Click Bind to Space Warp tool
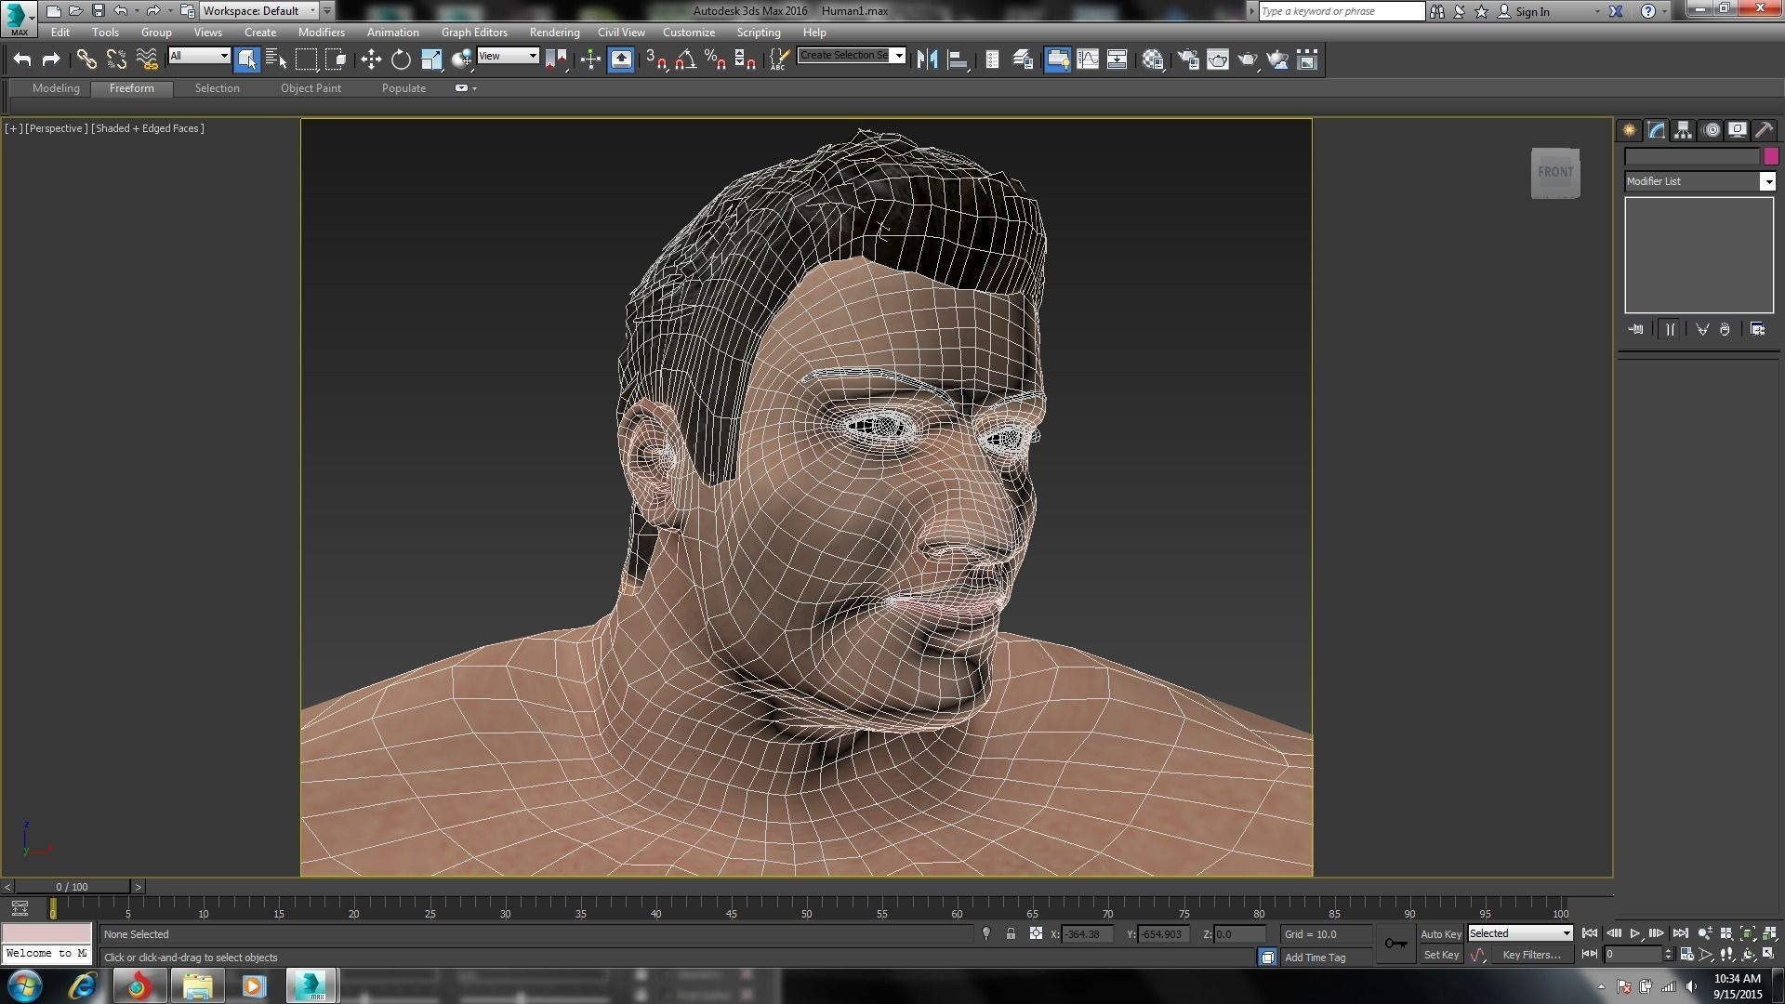This screenshot has height=1004, width=1785. click(146, 59)
